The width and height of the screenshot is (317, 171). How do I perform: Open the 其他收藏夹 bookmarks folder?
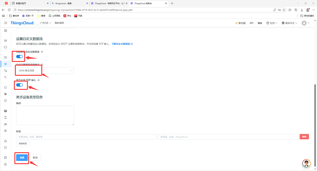click(307, 16)
